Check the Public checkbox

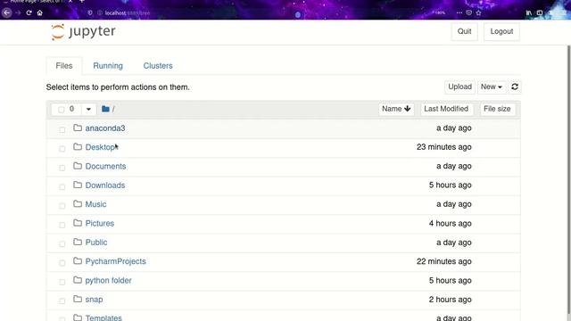click(62, 243)
